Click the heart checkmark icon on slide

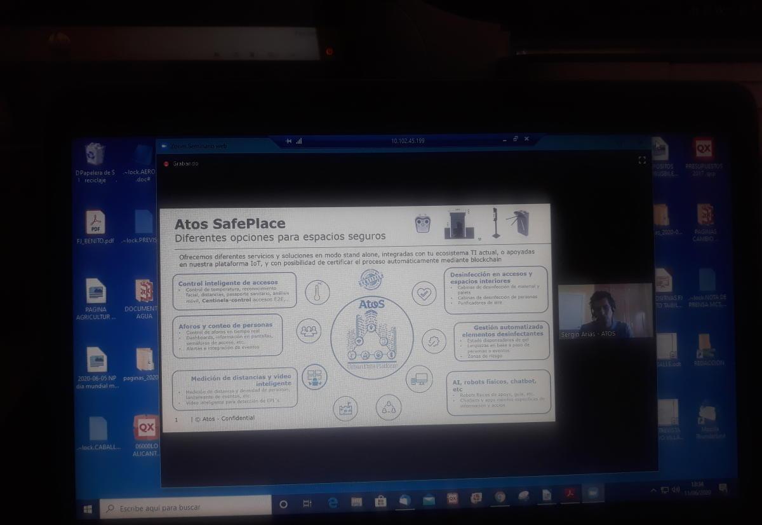click(x=424, y=293)
